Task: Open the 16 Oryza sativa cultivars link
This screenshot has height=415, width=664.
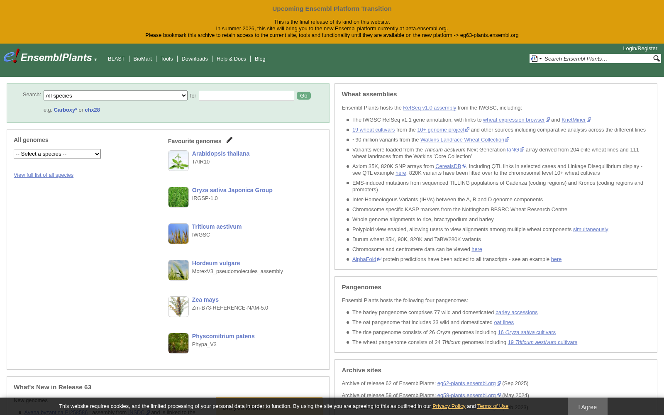Action: pyautogui.click(x=527, y=332)
